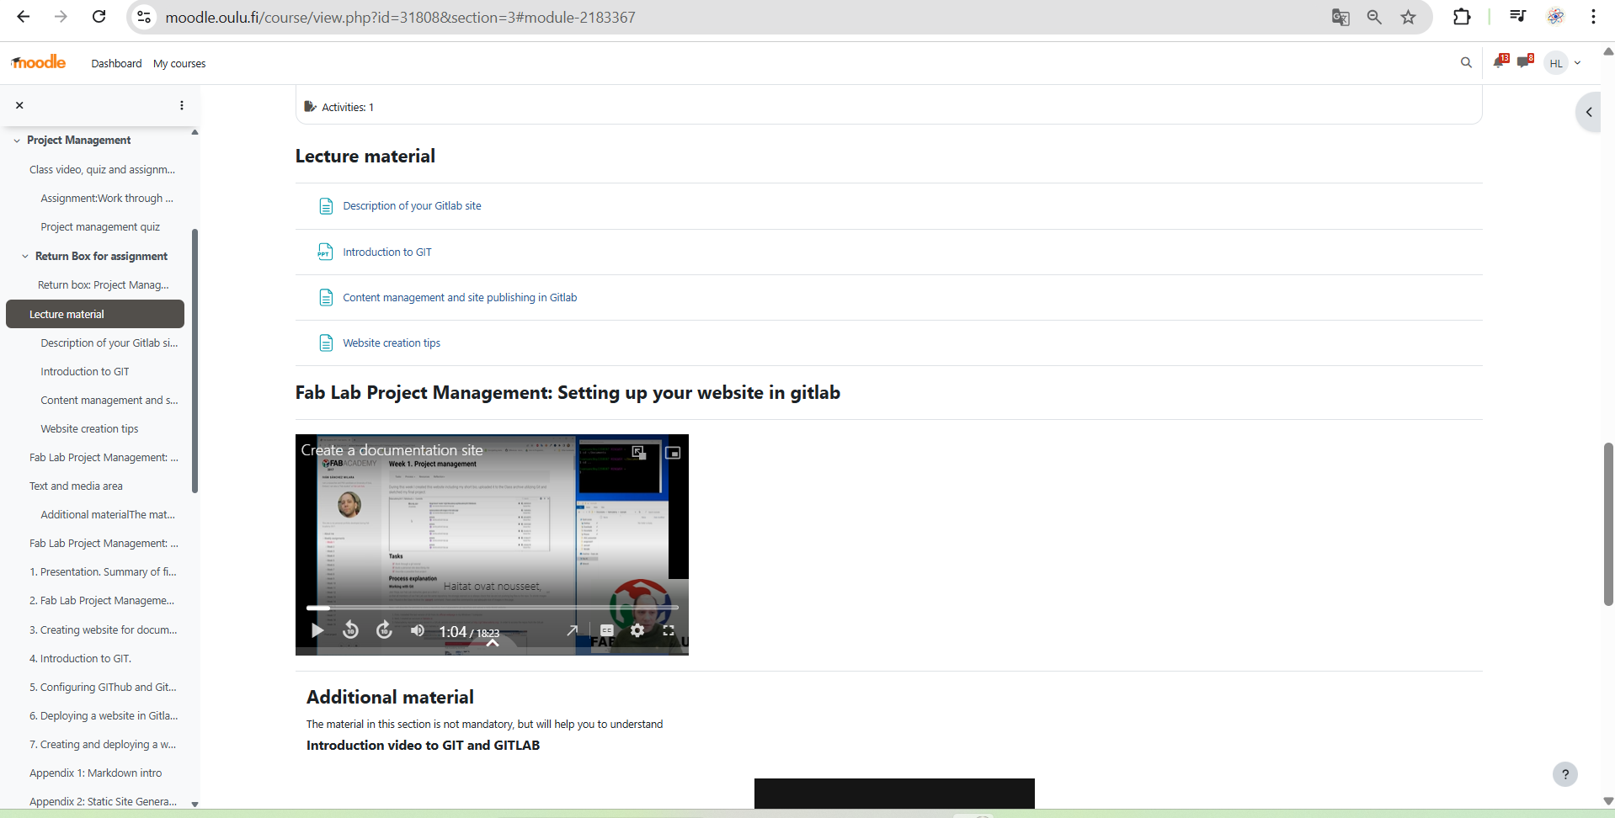Close the course index sidebar
Viewport: 1615px width, 818px height.
tap(19, 105)
